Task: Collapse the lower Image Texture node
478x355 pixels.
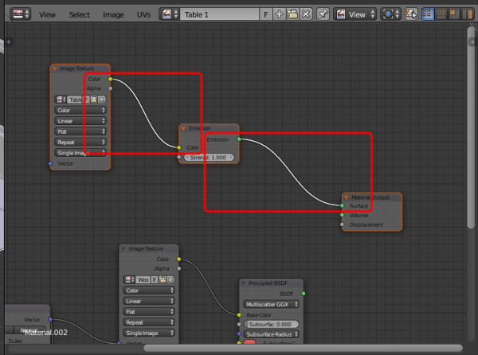Action: [x=123, y=249]
